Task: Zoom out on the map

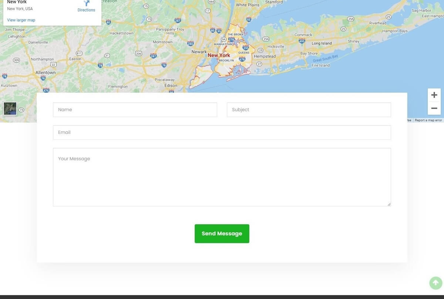Action: [x=434, y=108]
